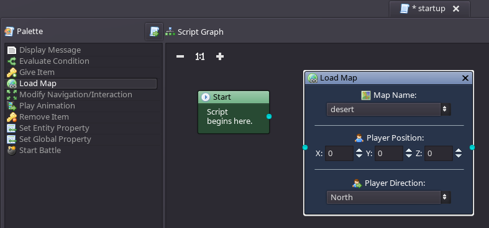Zoom out the script graph with minus

(180, 56)
